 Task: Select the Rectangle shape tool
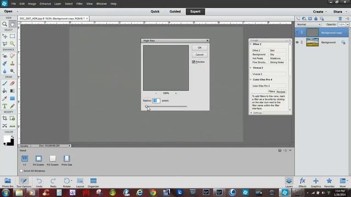12,99
